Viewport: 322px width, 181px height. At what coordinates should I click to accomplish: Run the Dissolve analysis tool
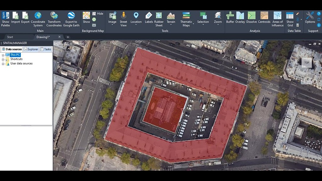pos(251,18)
